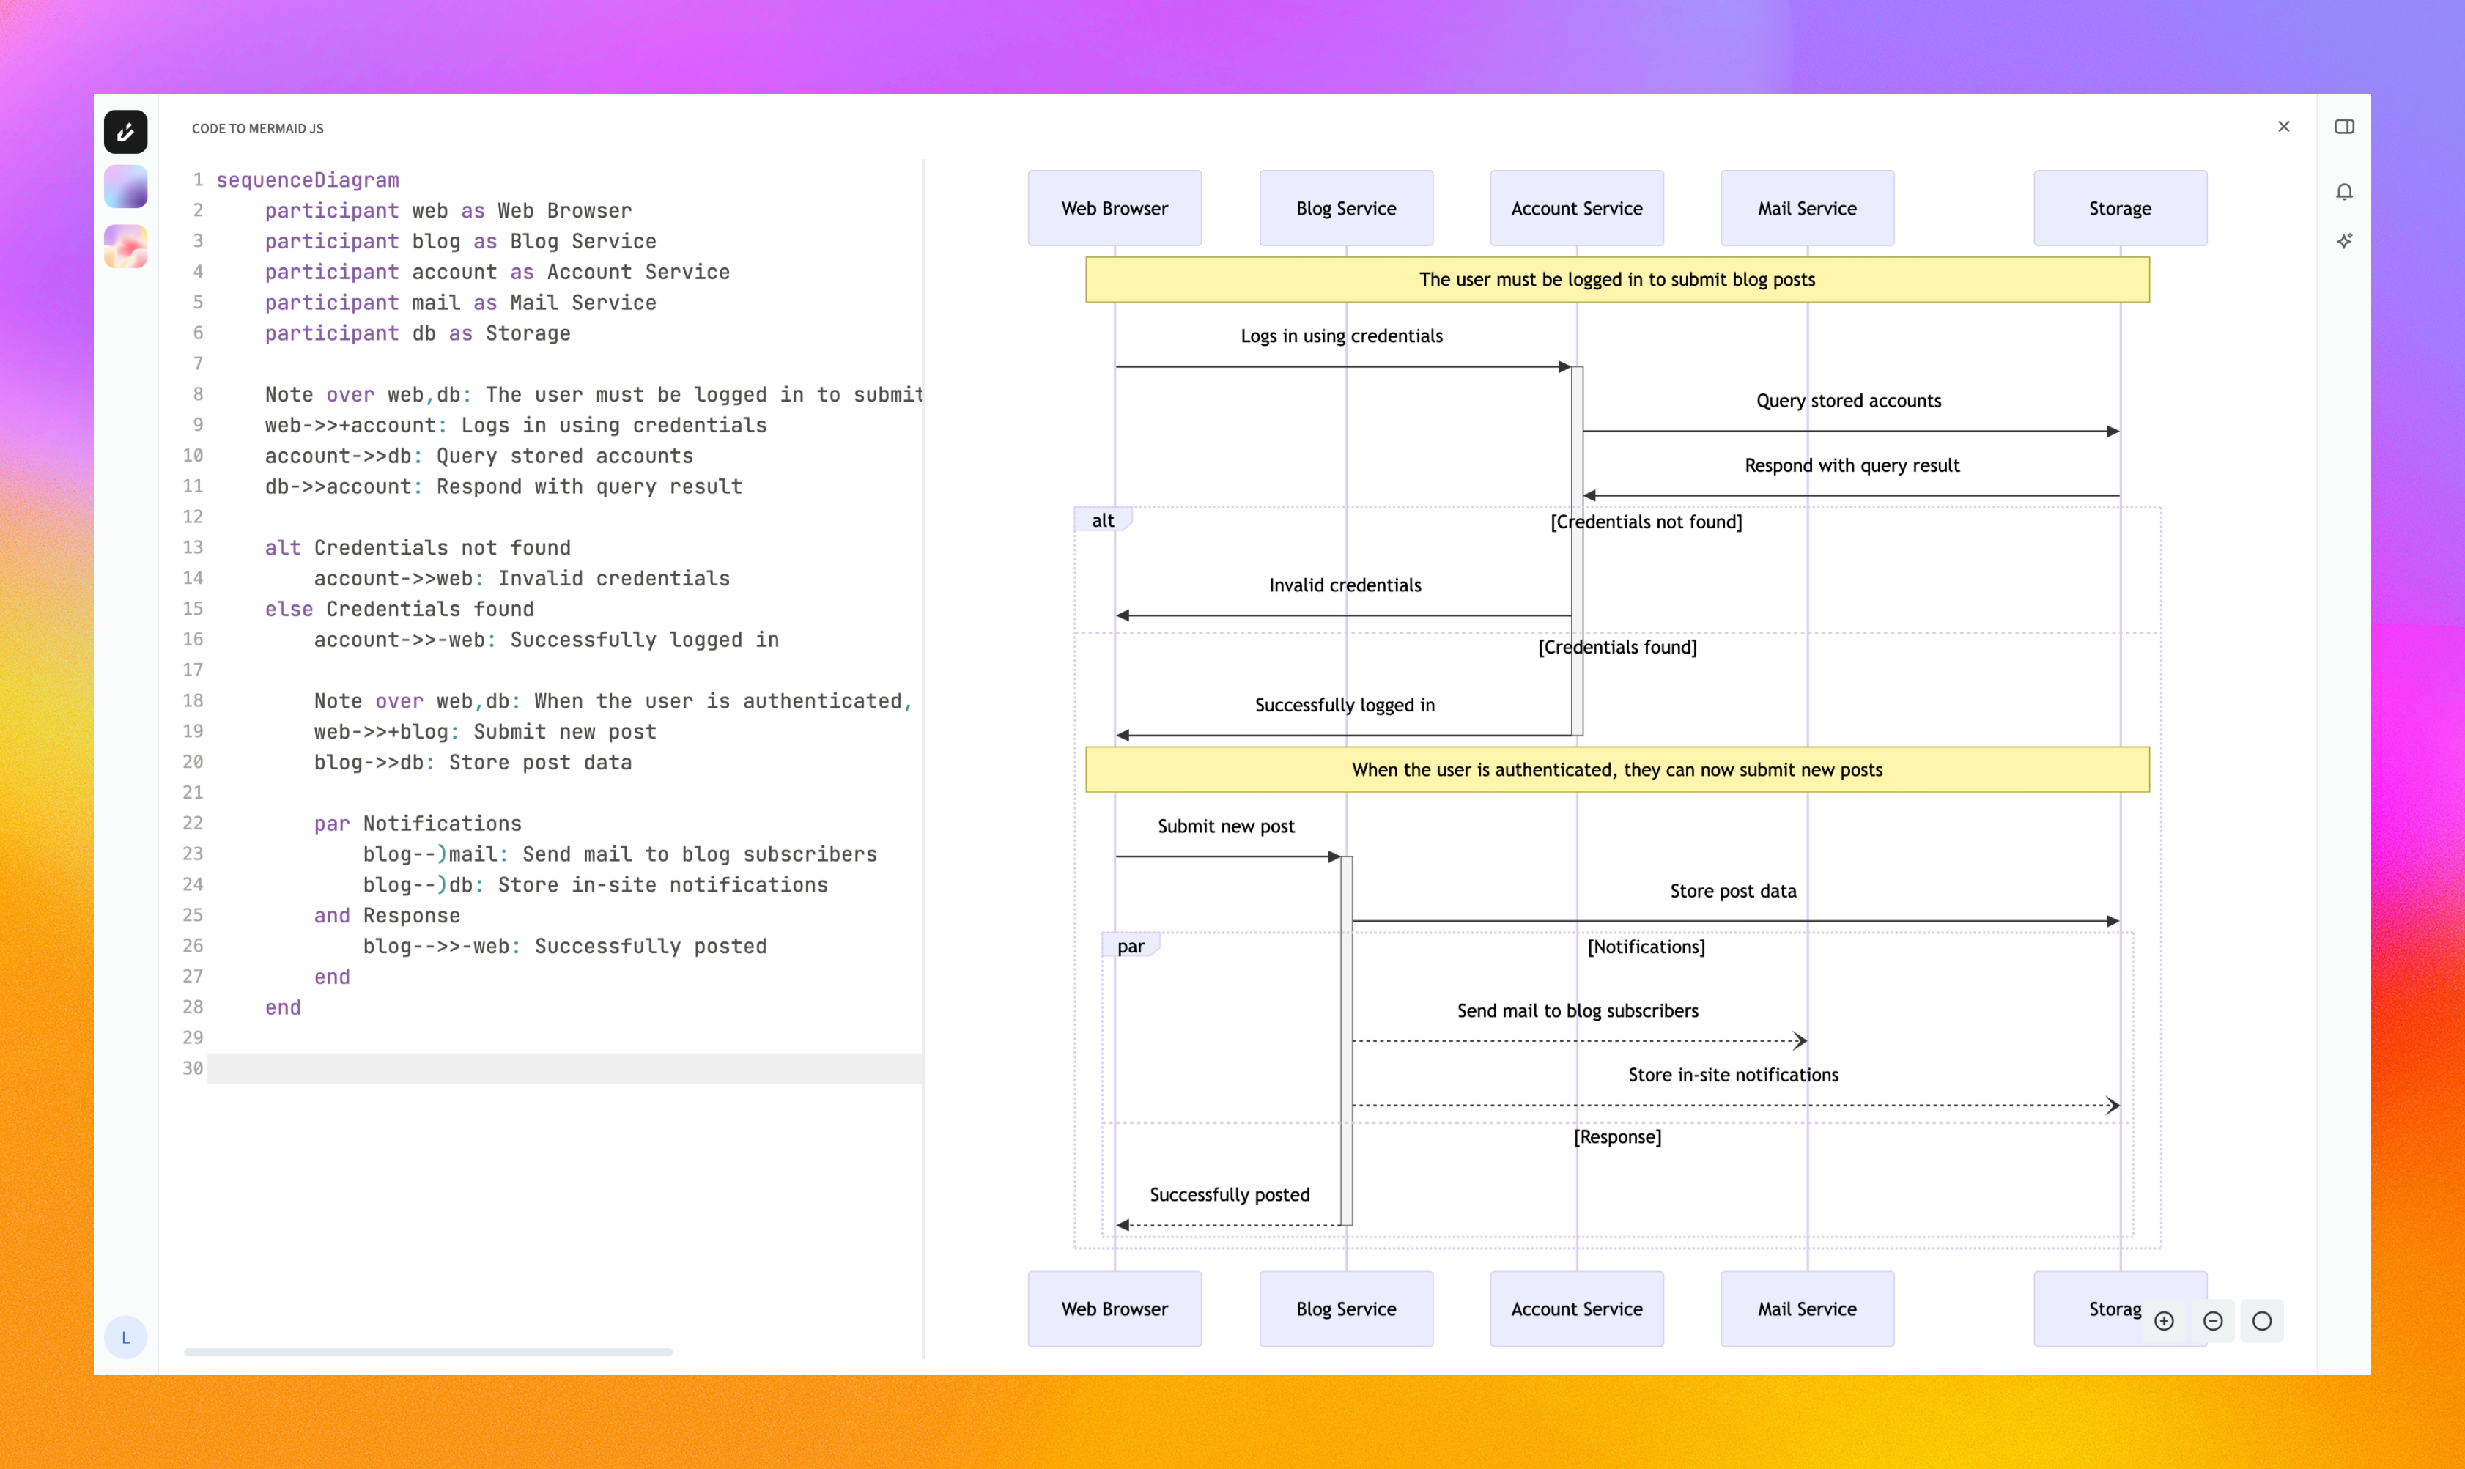Screen dimensions: 2465x1469
Task: Select the pink blob workspace icon
Action: 126,245
